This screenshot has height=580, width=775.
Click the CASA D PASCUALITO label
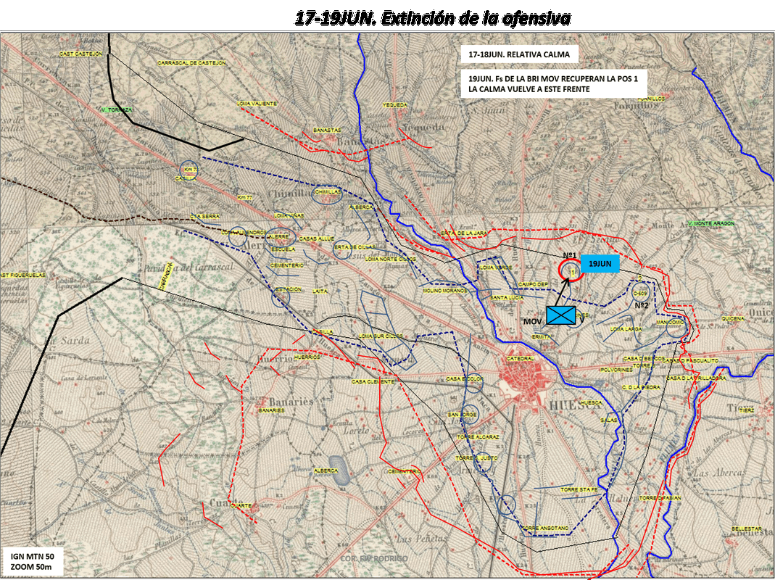690,360
